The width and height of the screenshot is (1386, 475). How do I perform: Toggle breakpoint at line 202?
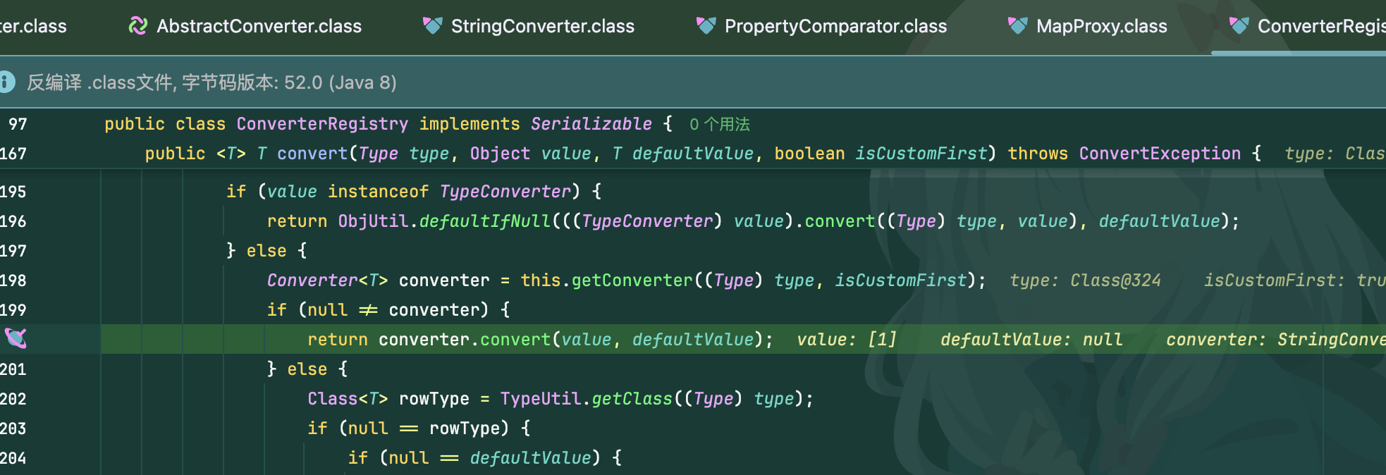pyautogui.click(x=13, y=399)
